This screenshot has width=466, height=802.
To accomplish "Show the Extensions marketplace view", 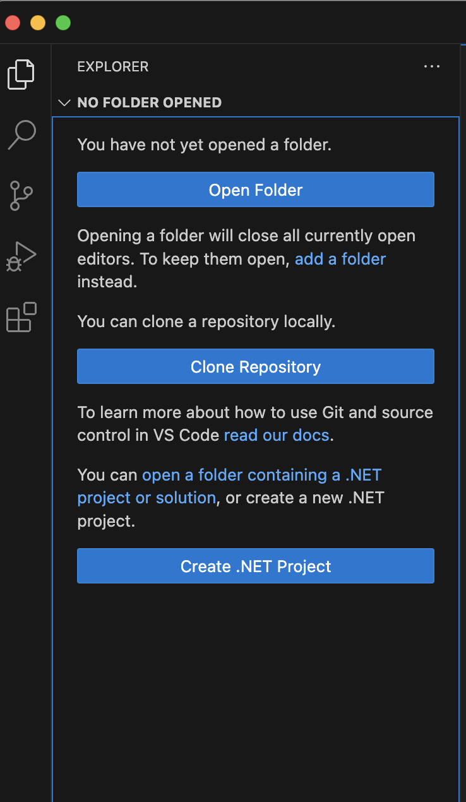I will [21, 317].
